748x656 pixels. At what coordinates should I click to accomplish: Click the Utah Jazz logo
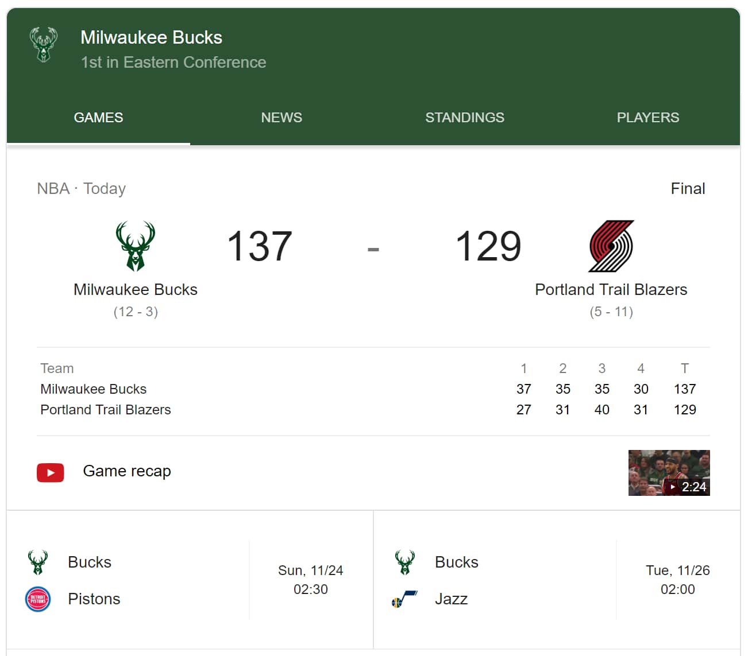[x=404, y=599]
